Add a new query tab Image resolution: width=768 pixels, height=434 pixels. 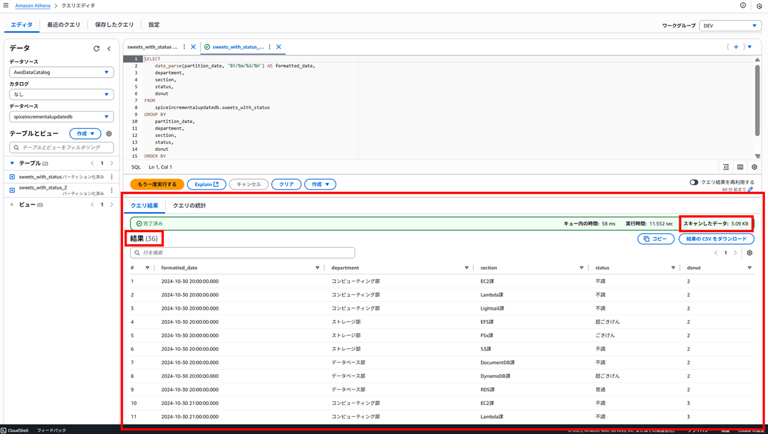click(x=736, y=46)
